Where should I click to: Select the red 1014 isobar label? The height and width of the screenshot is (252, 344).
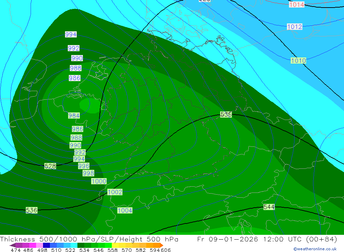pos(297,4)
